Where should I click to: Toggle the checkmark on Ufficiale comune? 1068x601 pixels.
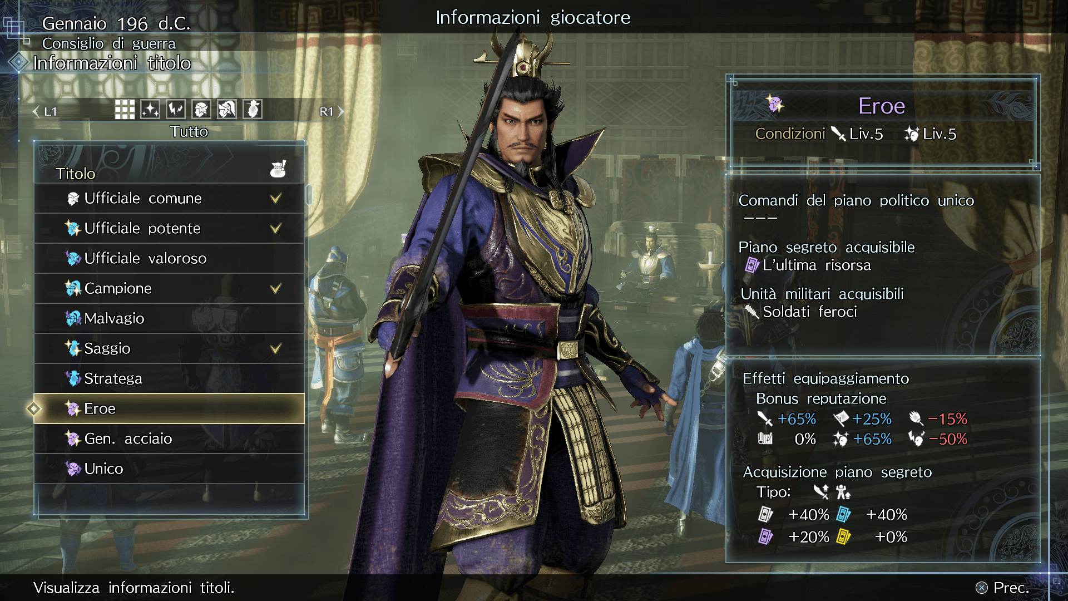(x=275, y=198)
